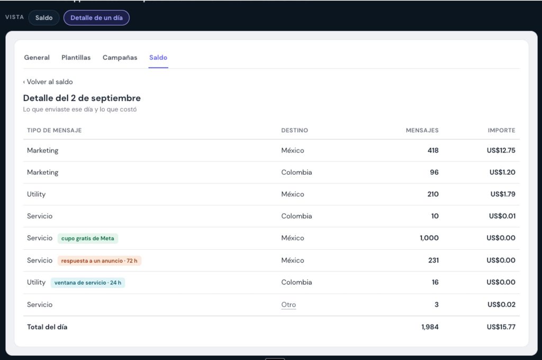
Task: Select the US$12.75 amount
Action: pos(501,150)
